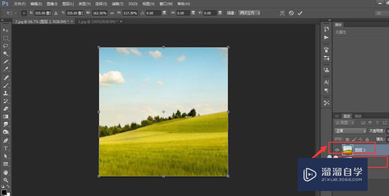Open the History panel icon
This screenshot has height=196, width=389.
tap(326, 29)
